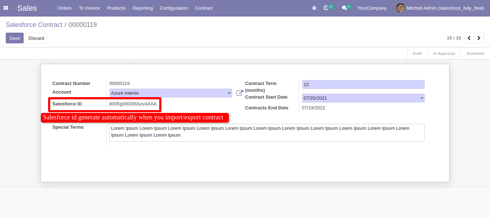Open conversations chat icon with 5 badge

346,8
